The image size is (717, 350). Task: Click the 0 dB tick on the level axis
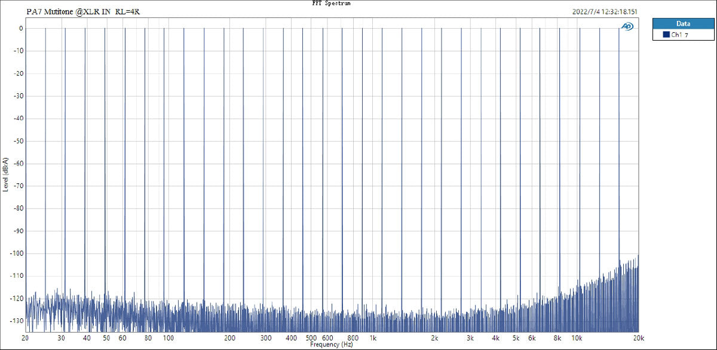click(x=20, y=28)
